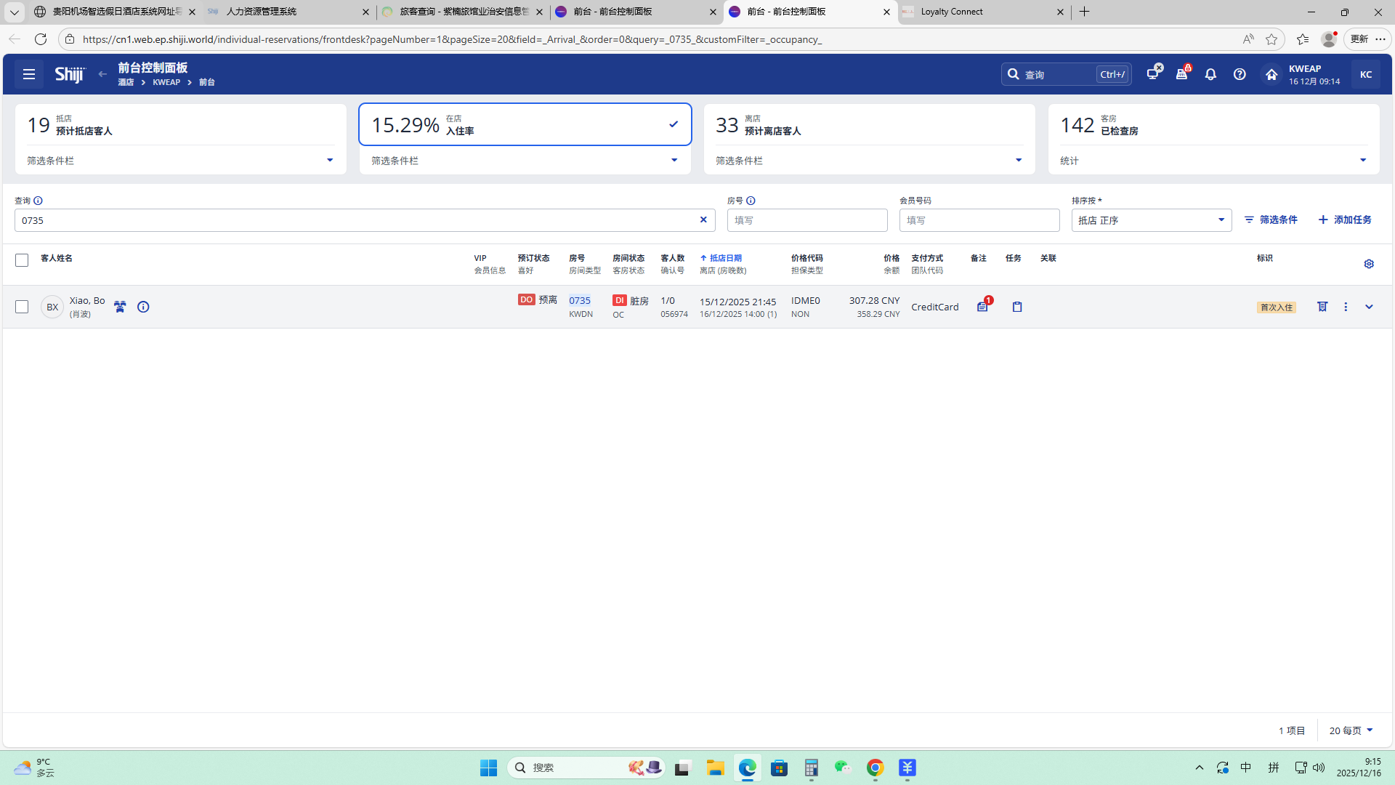Open the hamburger navigation menu

[29, 74]
